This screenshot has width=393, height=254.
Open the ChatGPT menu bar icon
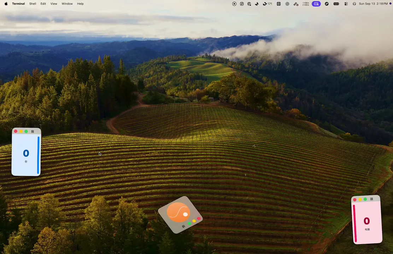tap(287, 4)
